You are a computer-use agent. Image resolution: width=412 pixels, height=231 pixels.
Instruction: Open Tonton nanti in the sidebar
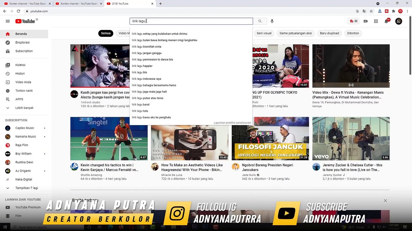pyautogui.click(x=24, y=90)
